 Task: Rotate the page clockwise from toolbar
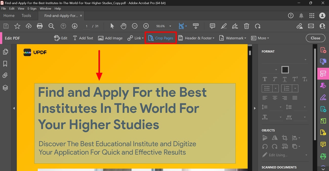pos(258,26)
